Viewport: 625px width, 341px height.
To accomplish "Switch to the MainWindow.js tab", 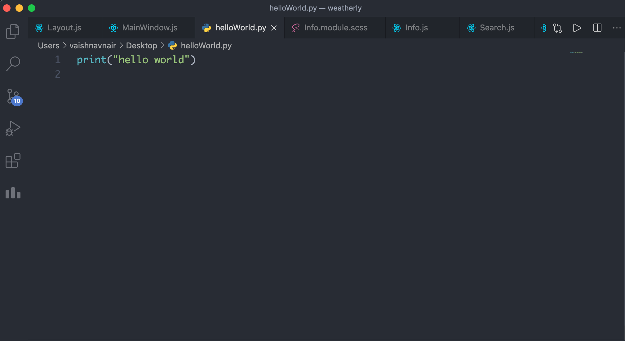I will click(150, 28).
